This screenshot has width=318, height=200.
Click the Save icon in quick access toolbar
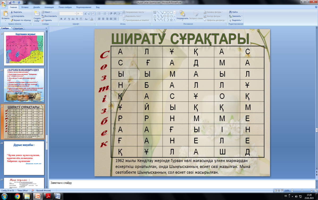pos(10,2)
